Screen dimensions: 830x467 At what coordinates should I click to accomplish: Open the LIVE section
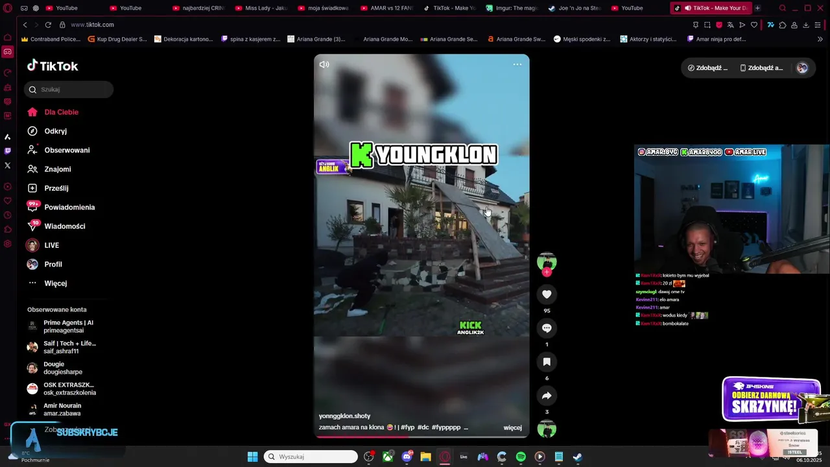coord(43,245)
